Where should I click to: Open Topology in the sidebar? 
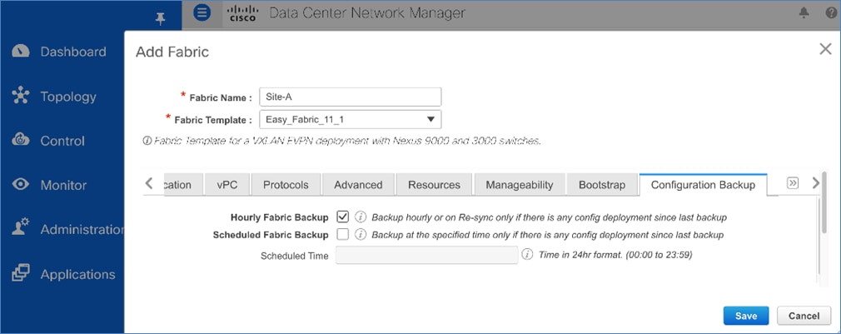(x=68, y=97)
